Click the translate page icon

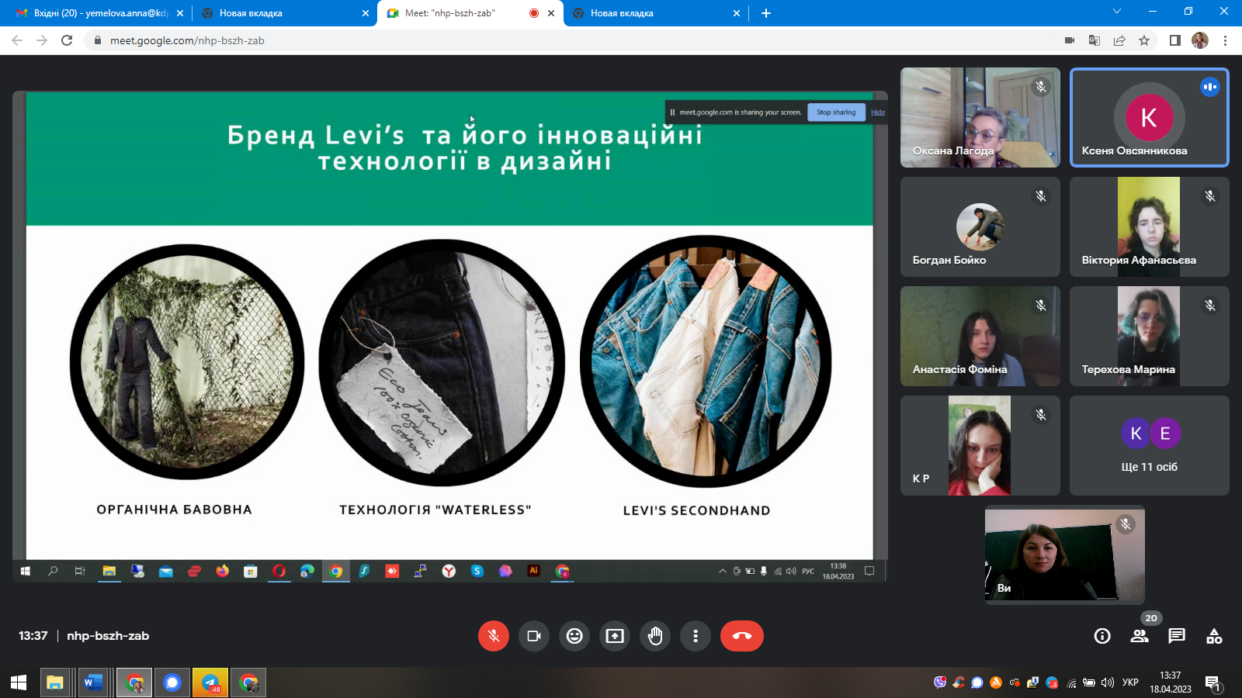[x=1095, y=40]
